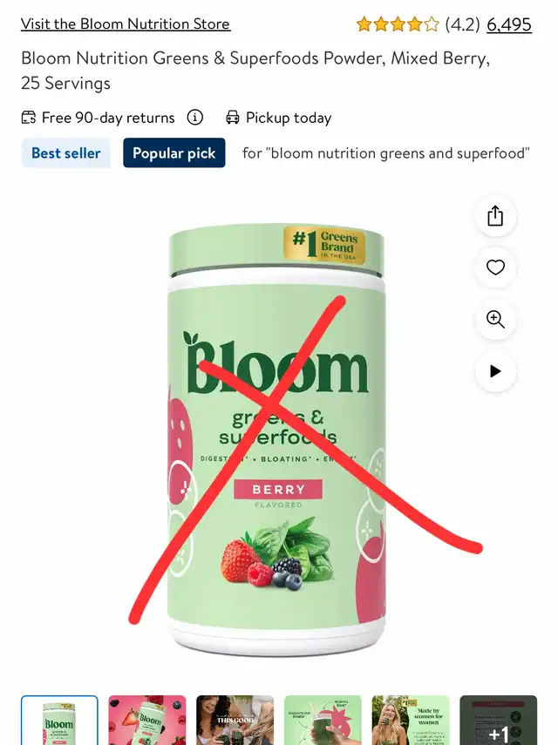View the pink strawberry background thumbnail
558x745 pixels.
(x=147, y=721)
